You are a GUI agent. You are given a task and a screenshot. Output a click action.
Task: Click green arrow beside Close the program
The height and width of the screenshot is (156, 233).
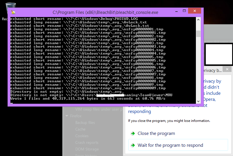[x=133, y=133]
